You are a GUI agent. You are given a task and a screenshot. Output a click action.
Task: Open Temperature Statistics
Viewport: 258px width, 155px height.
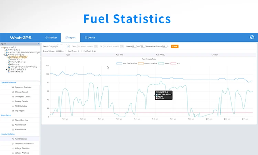coord(24,144)
